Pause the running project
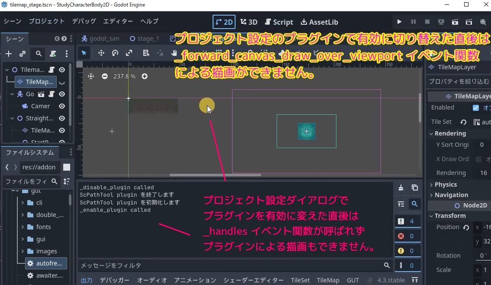Viewport: 491px width, 285px height. coord(413,22)
